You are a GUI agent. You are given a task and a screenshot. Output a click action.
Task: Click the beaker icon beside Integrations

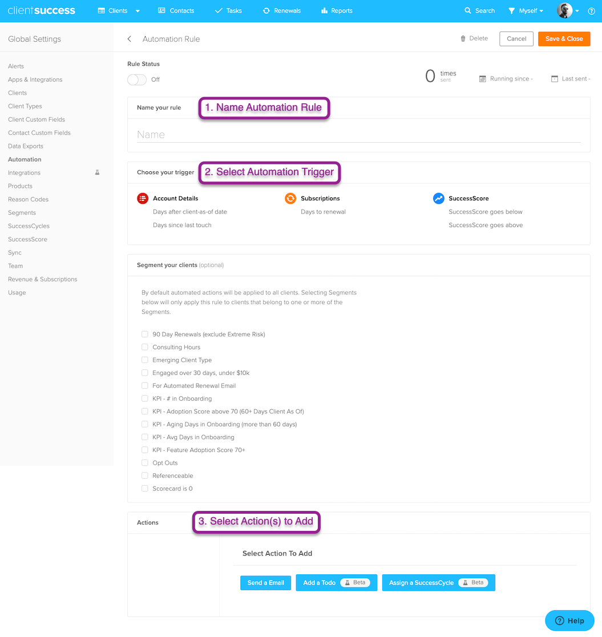(x=97, y=172)
